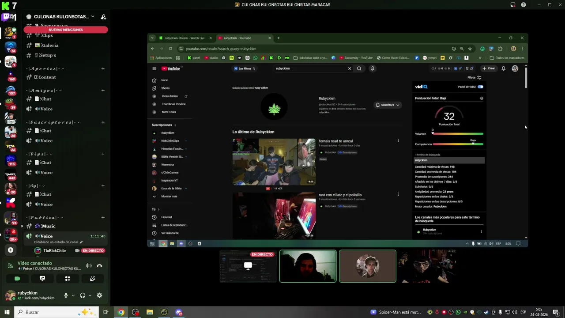
Task: Create a channel in the Publica category
Action: [x=103, y=218]
